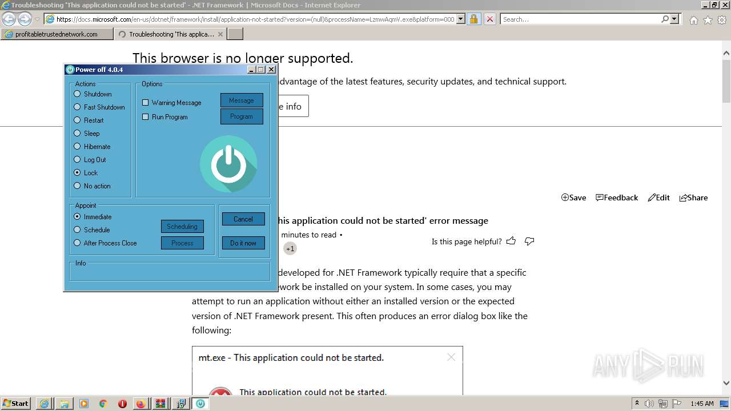The width and height of the screenshot is (731, 411).
Task: Open the Feedback link
Action: point(617,198)
